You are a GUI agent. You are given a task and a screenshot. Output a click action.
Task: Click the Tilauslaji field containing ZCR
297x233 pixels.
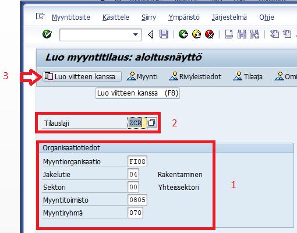coord(137,123)
